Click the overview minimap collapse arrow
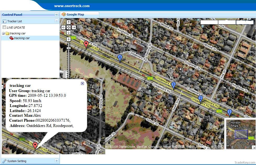Viewport: 256px width, 165px height. [254, 147]
